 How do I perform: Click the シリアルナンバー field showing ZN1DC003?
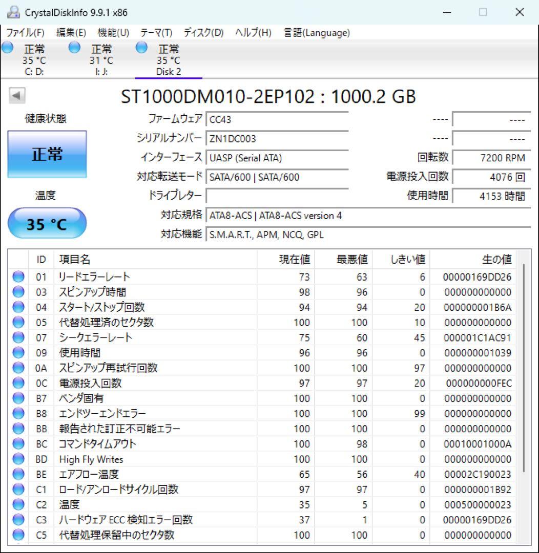point(277,139)
